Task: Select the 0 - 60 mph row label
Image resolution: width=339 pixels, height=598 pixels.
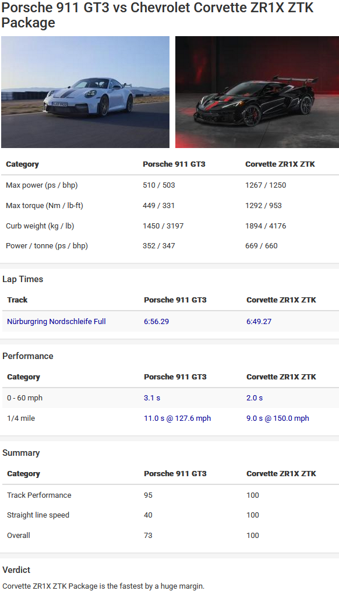Action: [x=25, y=398]
